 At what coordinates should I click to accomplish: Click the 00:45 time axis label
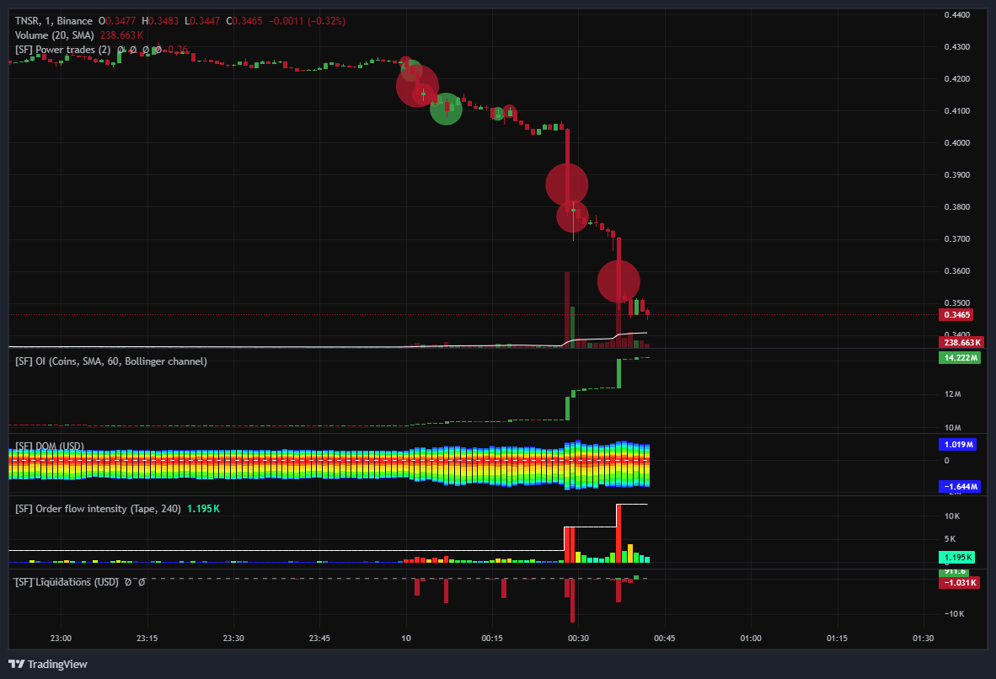pos(665,639)
